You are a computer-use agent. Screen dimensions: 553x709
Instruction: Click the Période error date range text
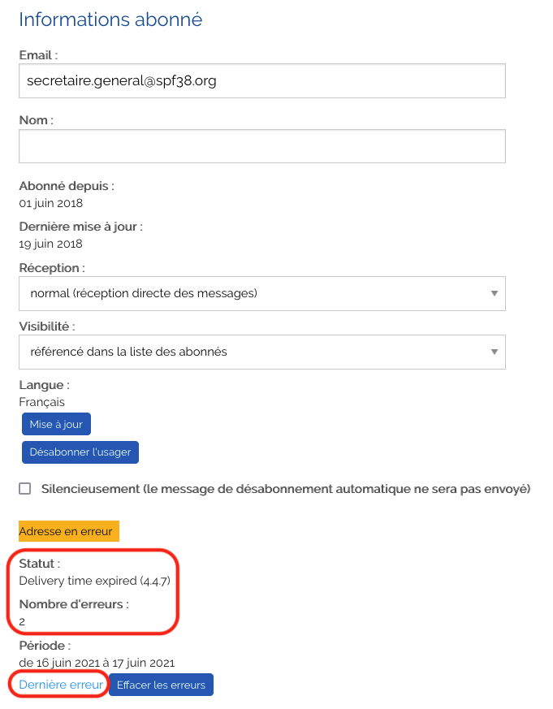click(x=97, y=663)
